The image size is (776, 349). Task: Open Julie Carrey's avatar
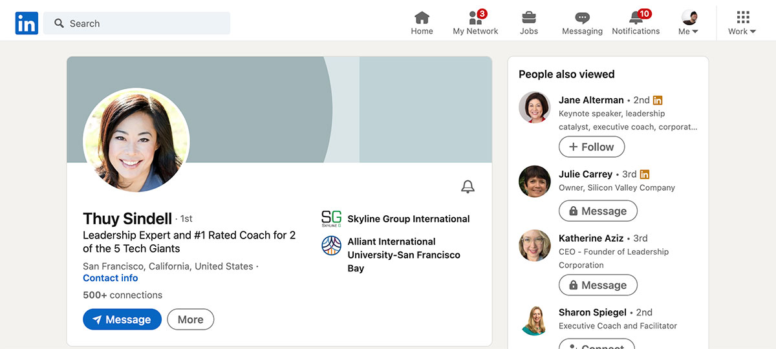(x=535, y=182)
